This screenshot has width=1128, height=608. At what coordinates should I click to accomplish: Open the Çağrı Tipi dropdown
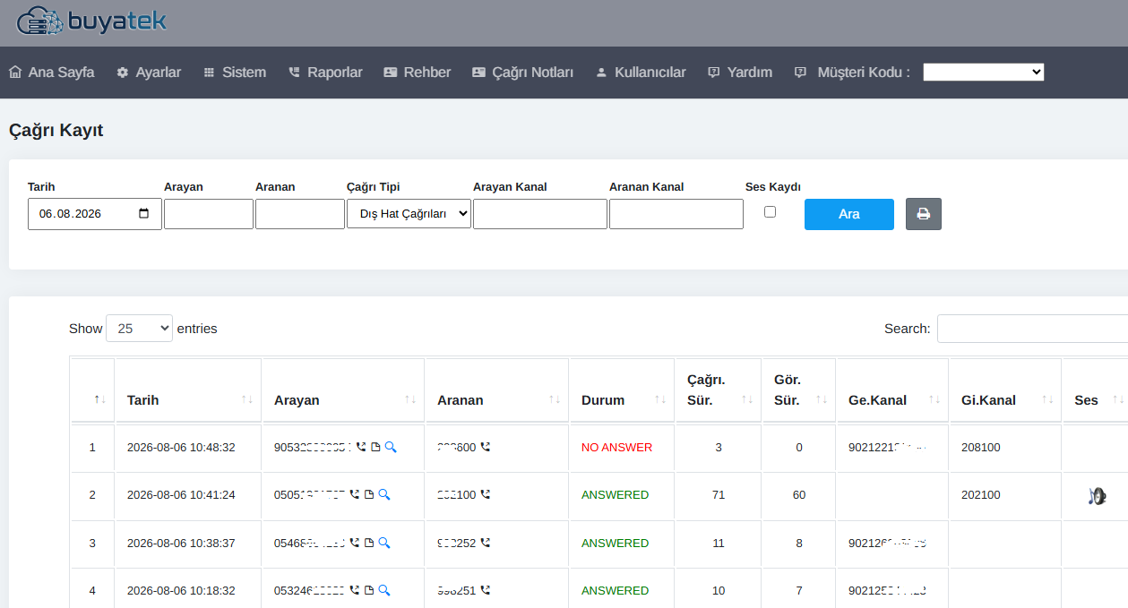[x=409, y=214]
